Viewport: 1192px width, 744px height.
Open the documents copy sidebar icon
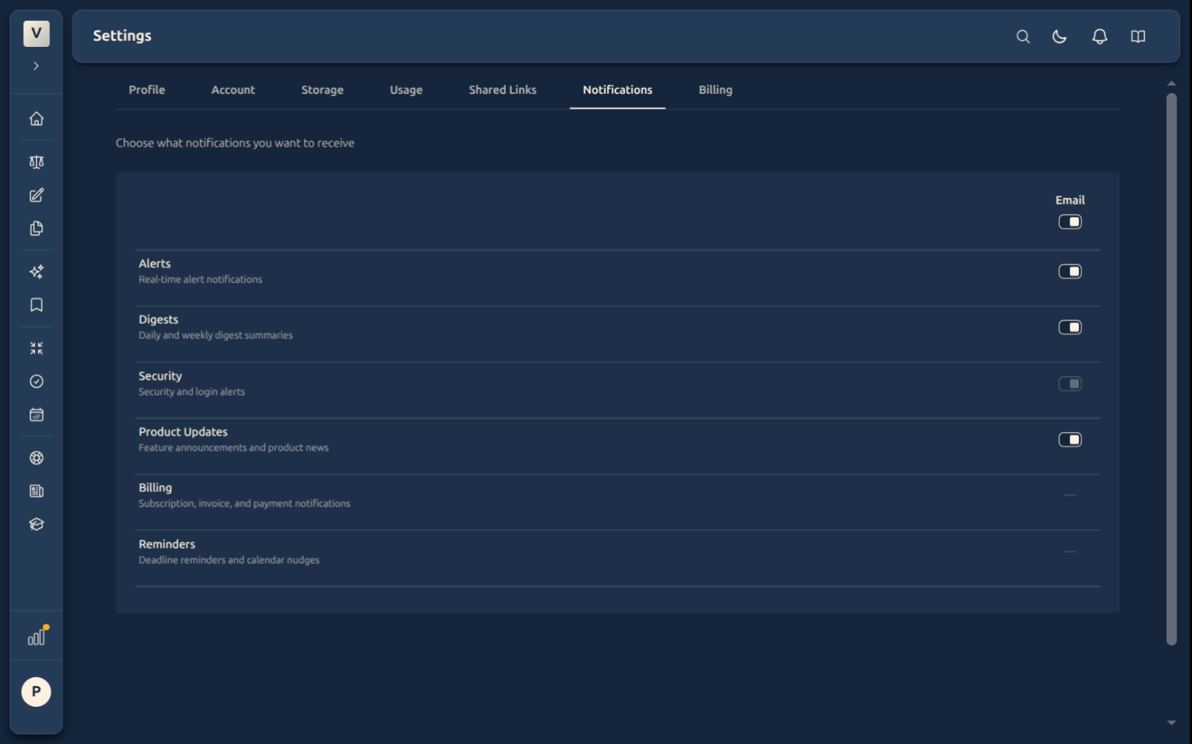tap(37, 229)
